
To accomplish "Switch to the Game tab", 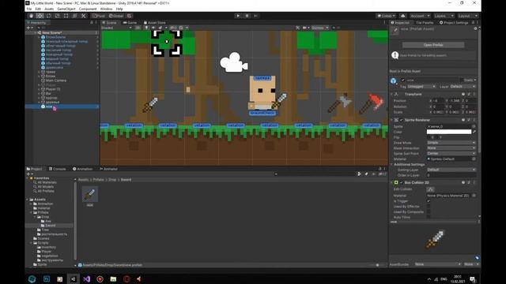I will tap(130, 23).
